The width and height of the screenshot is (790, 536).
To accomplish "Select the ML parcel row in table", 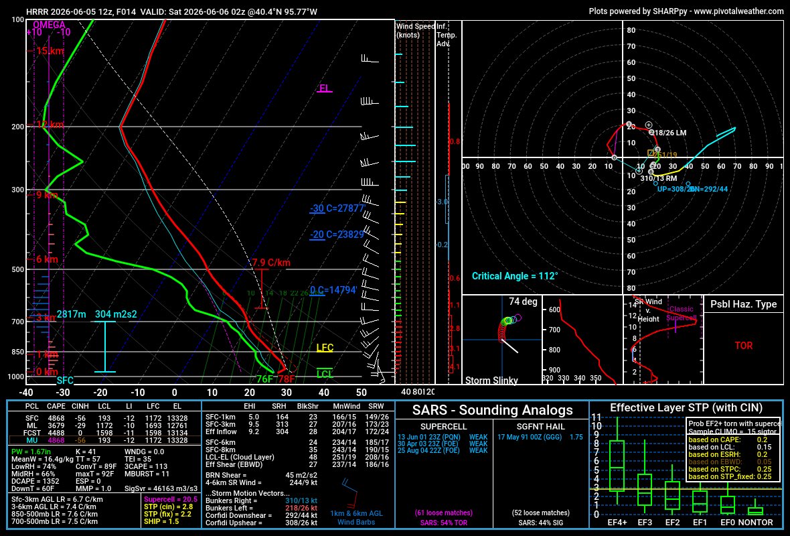I will [x=106, y=425].
